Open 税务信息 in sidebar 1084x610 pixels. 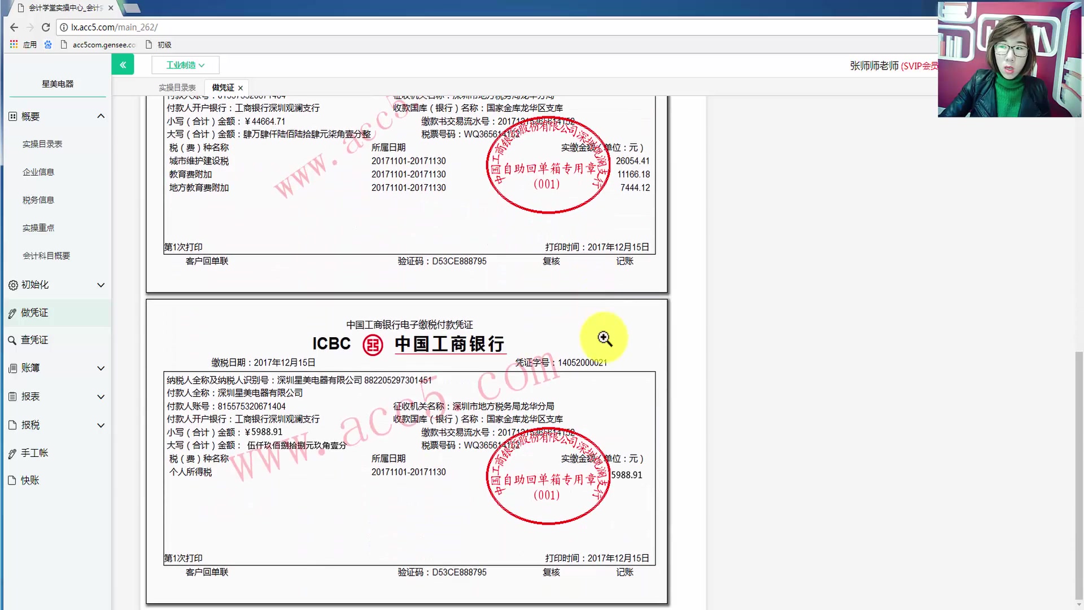(x=38, y=200)
